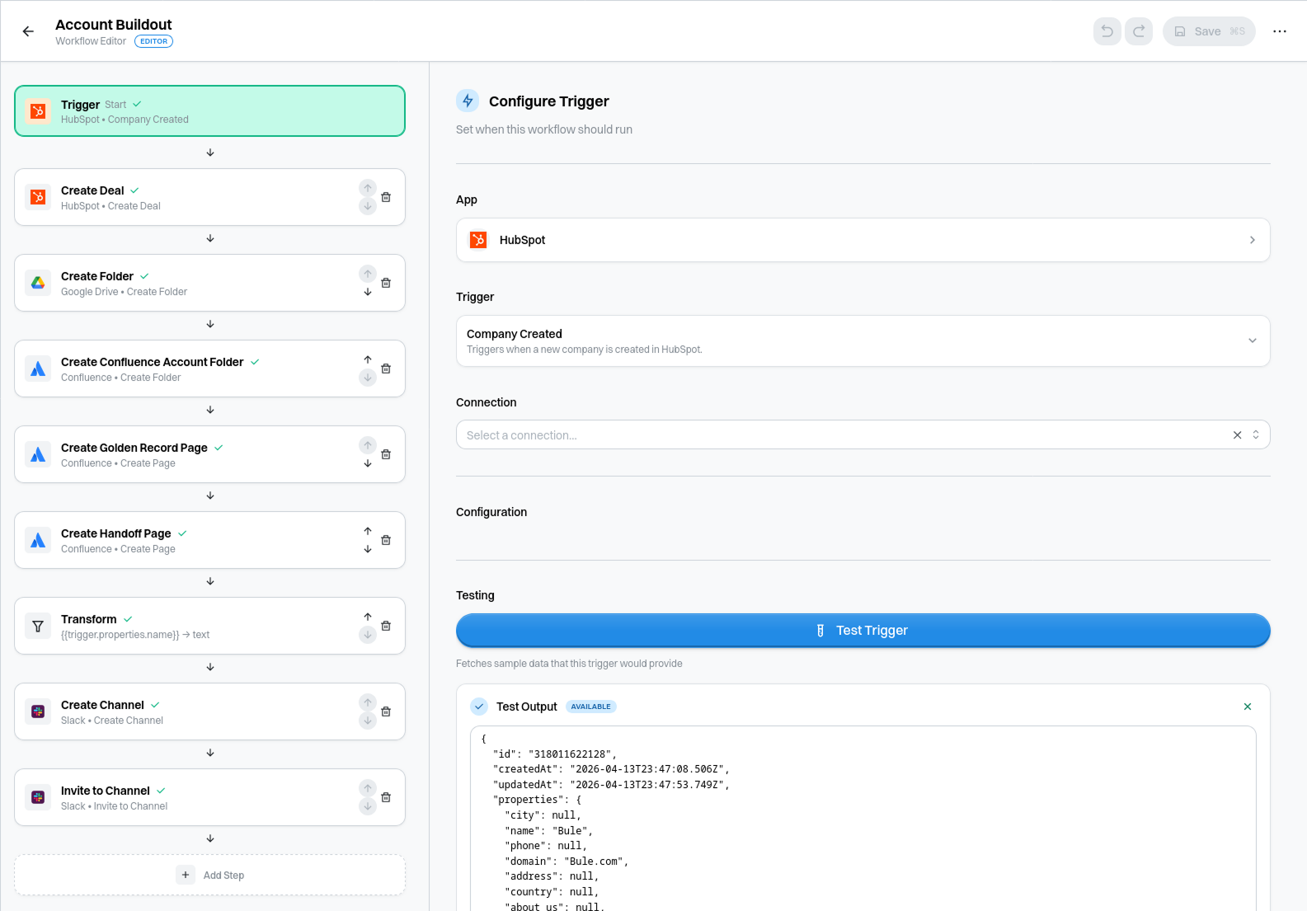
Task: Save the workflow
Action: tap(1209, 31)
